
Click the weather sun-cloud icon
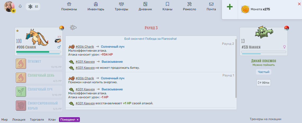click(x=73, y=28)
